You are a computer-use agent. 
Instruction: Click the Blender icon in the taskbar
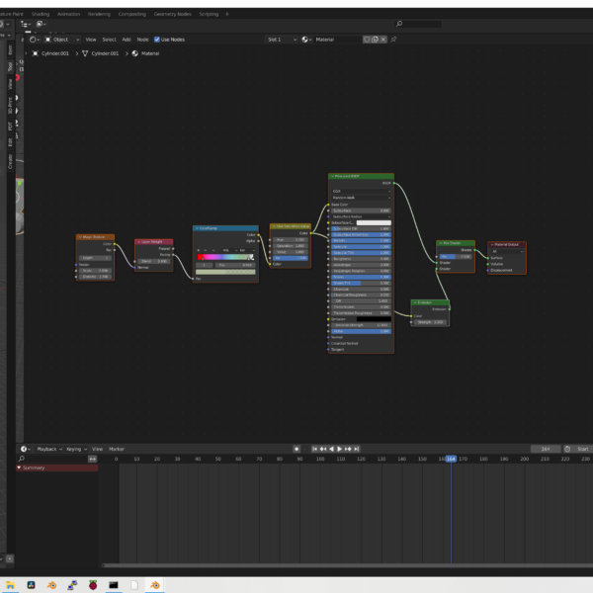pos(155,585)
